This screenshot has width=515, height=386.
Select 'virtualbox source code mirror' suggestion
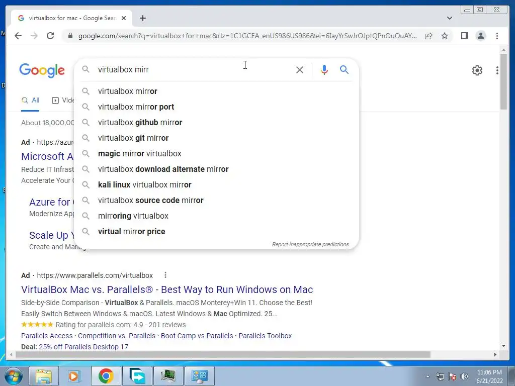pos(216,200)
